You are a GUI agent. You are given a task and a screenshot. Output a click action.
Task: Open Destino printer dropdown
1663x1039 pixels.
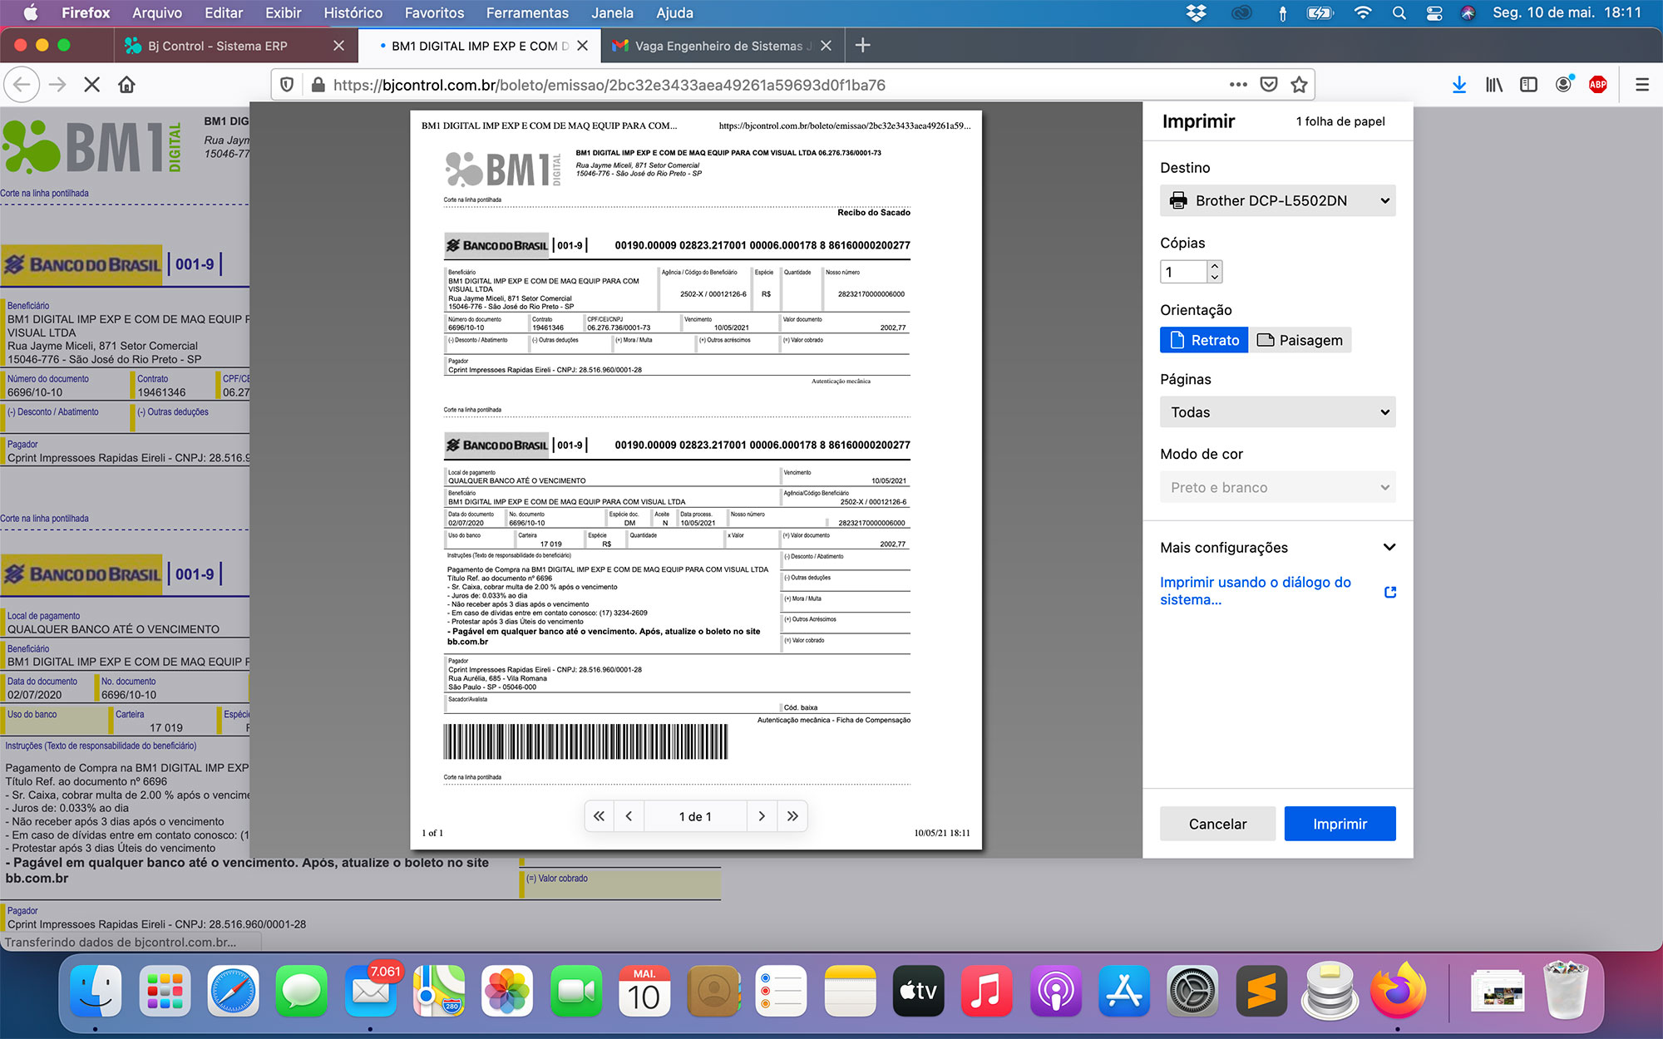point(1277,200)
